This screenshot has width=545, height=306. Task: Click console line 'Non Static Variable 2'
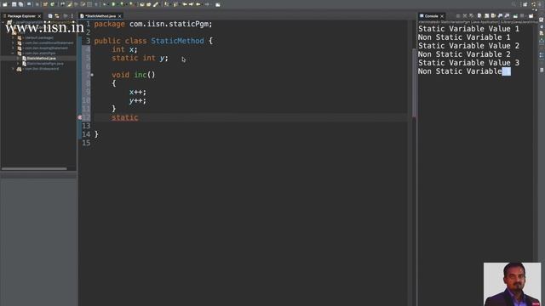click(464, 54)
